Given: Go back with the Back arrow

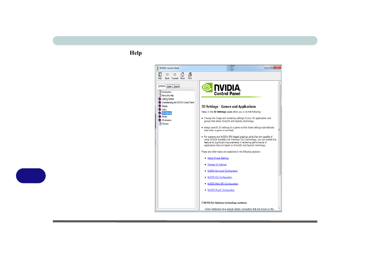Looking at the screenshot, I should point(167,76).
